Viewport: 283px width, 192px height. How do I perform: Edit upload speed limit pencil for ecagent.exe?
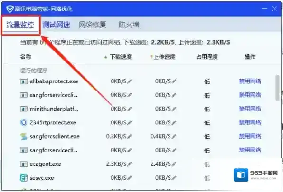tap(174, 164)
